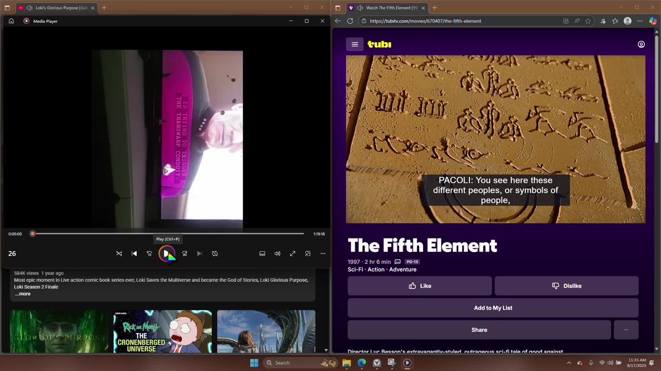Open Media Player from taskbar

click(407, 363)
